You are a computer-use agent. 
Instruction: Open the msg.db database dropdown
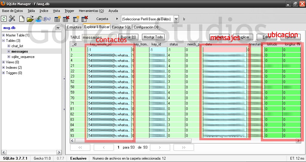point(58,28)
